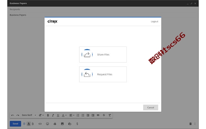Decrease the indent
This screenshot has width=206, height=129.
88,115
